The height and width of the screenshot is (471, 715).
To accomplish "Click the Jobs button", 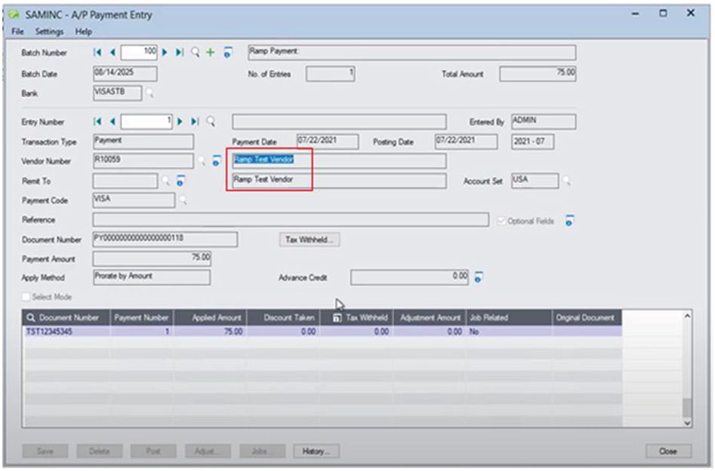I will click(x=262, y=451).
